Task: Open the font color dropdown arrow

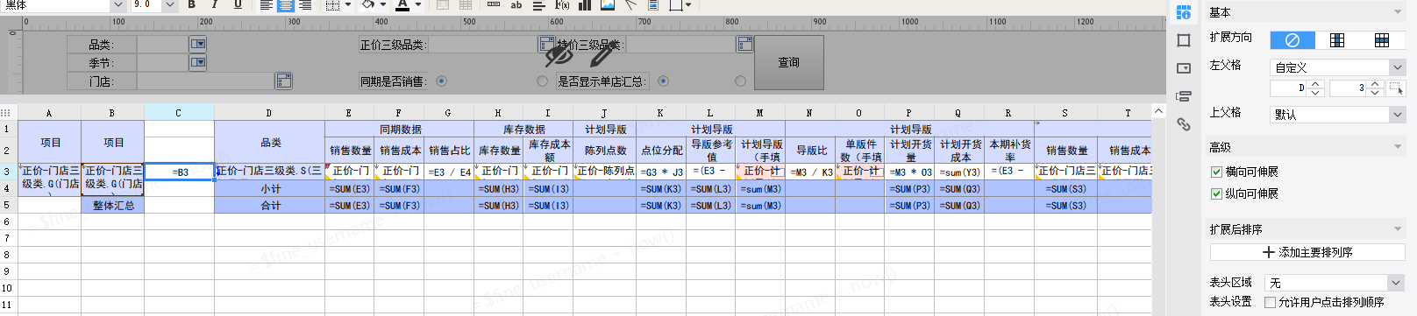Action: (418, 5)
